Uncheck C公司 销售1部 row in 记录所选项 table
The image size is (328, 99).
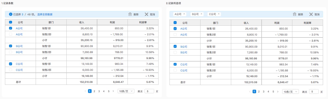[175, 64]
